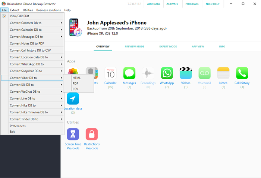This screenshot has height=178, width=261.
Task: Open the Call history phone icon
Action: pos(242,73)
